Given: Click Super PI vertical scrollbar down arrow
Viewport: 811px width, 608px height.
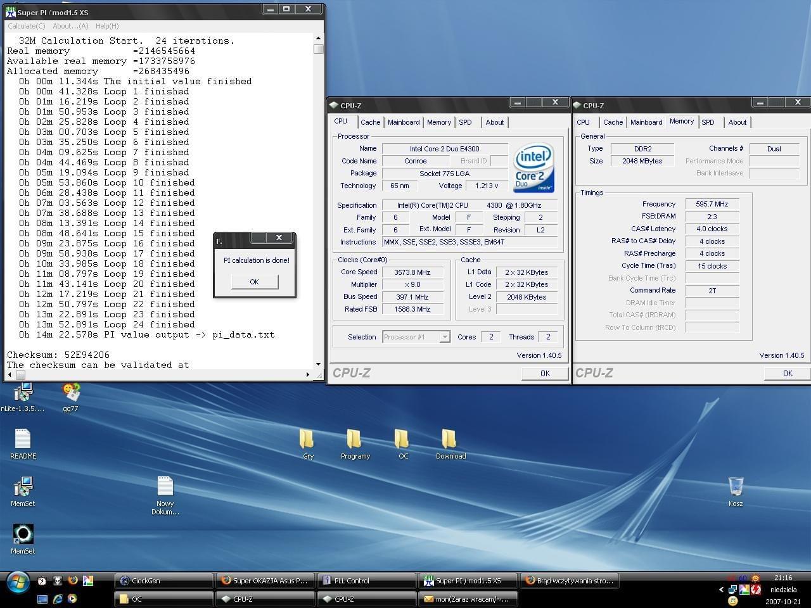Looking at the screenshot, I should (x=318, y=364).
